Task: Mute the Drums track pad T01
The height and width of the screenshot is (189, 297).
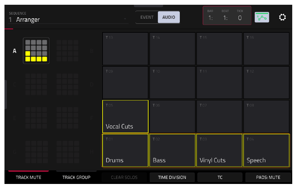Action: (x=126, y=150)
